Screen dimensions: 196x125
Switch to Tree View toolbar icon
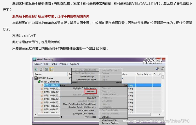(46, 69)
